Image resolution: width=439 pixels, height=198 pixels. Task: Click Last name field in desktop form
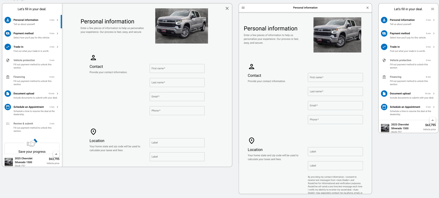point(177,83)
